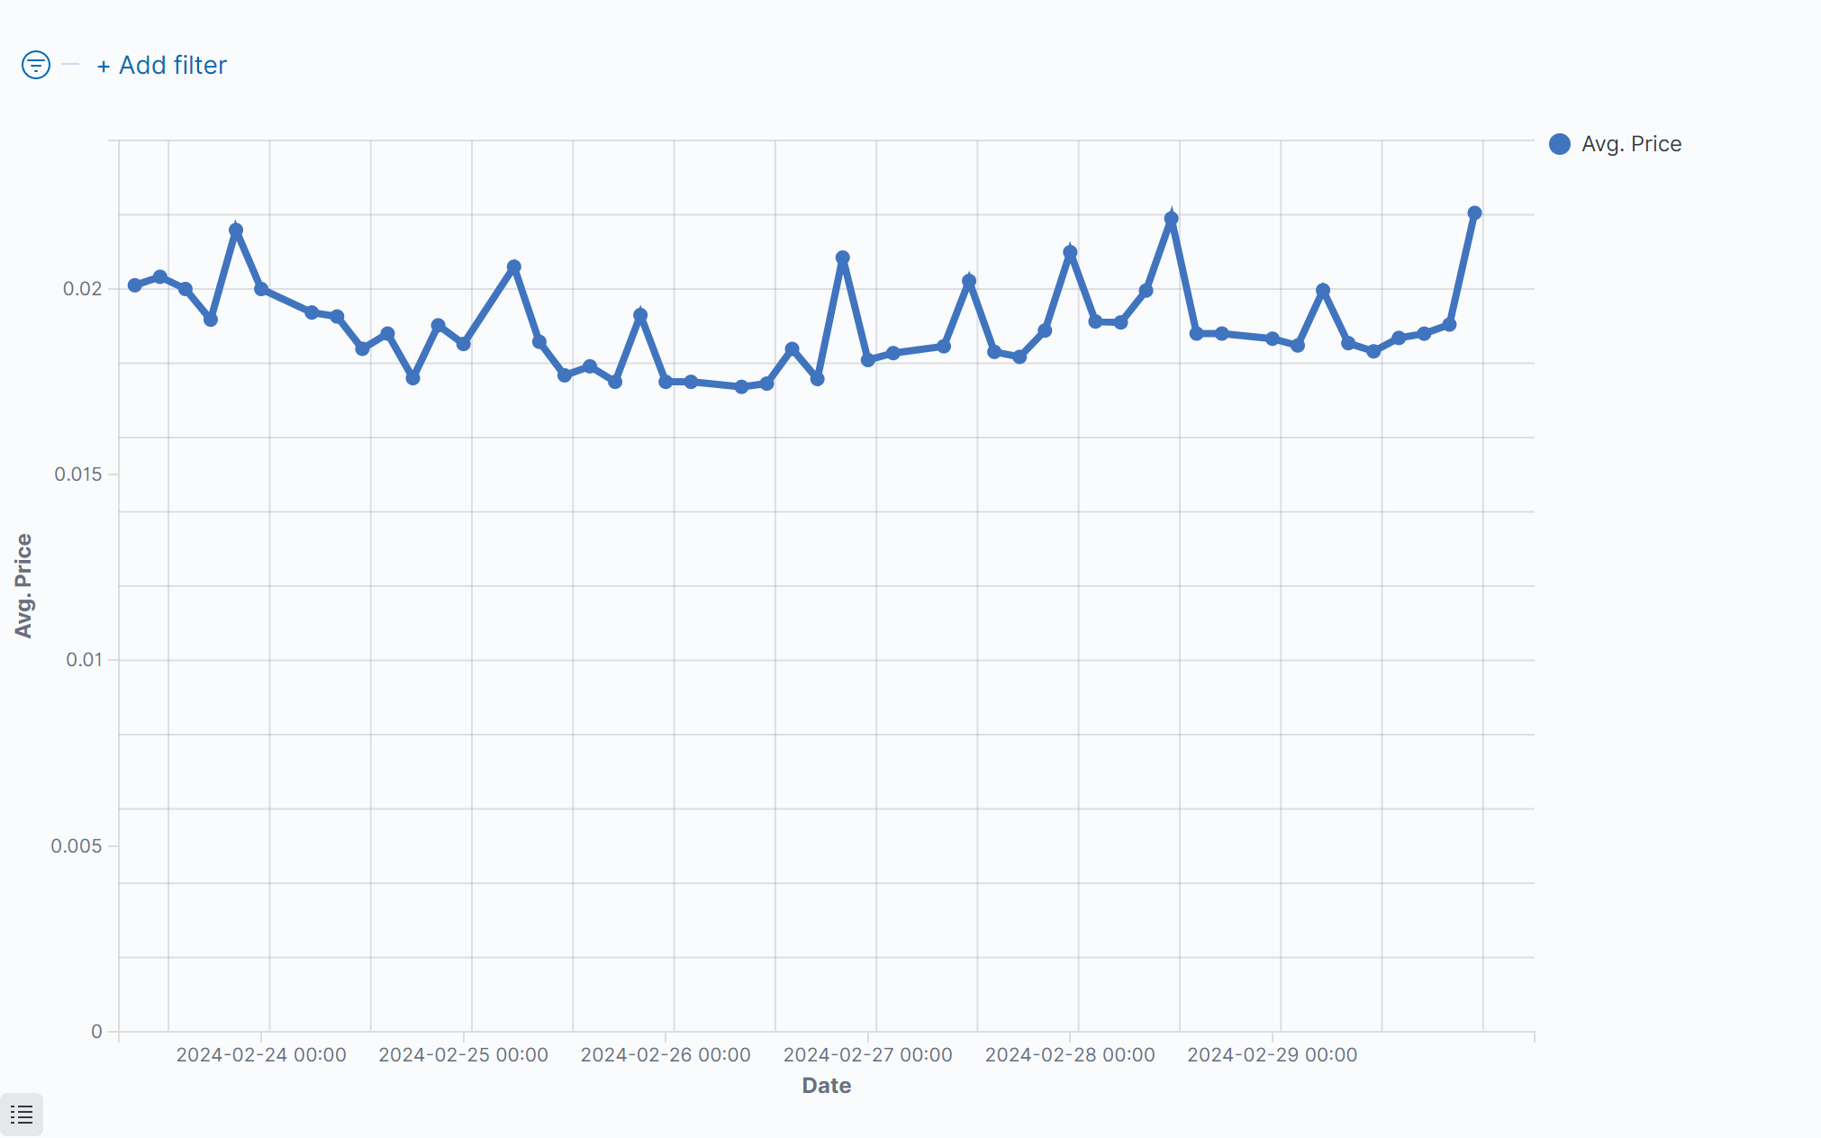Select the data point at 2024-02-26 00:00

(666, 382)
